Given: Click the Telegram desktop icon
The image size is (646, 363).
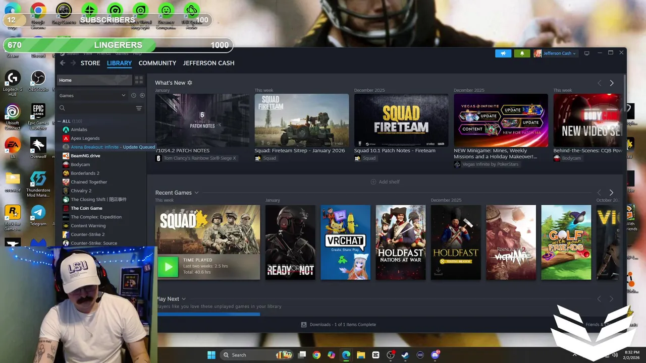Looking at the screenshot, I should tap(38, 215).
